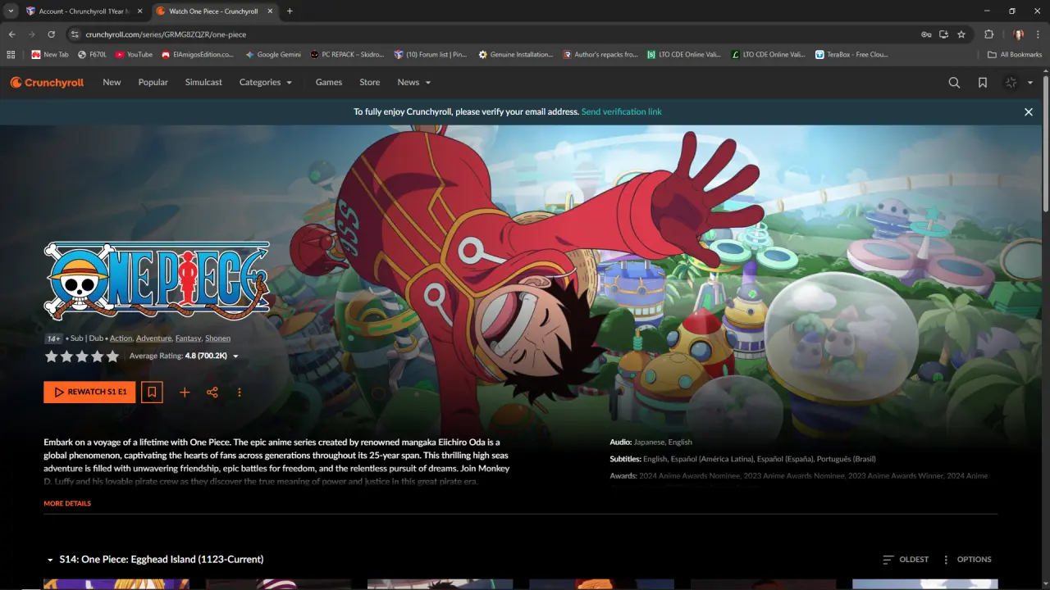Switch to the Account Crunchyroll tab
This screenshot has width=1050, height=590.
[x=84, y=11]
